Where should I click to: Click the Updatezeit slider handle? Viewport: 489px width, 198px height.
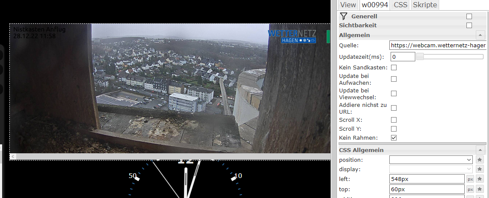[x=420, y=57]
